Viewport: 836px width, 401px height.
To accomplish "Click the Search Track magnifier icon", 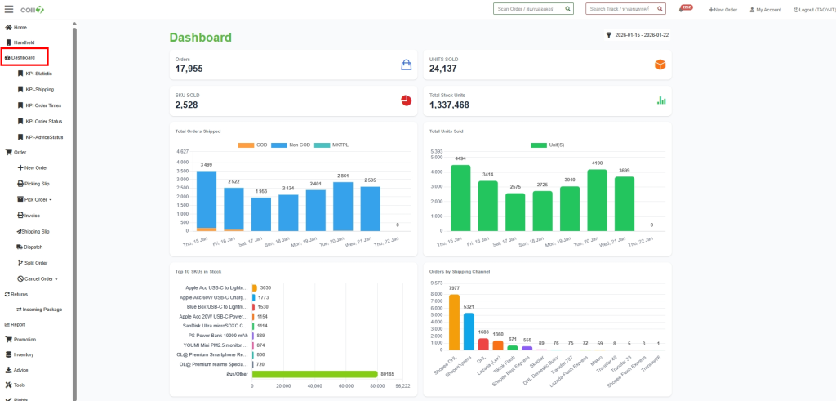I will coord(660,9).
